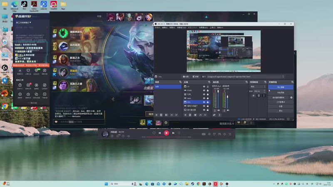Remove the selected scene in OBS

coord(161,115)
